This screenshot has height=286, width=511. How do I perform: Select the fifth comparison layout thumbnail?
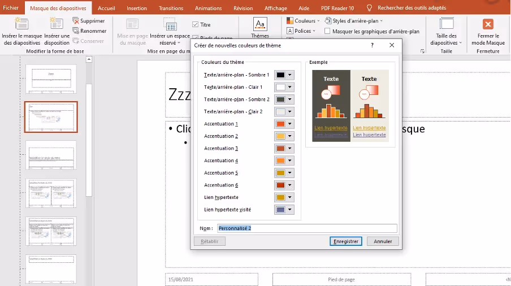(51, 231)
